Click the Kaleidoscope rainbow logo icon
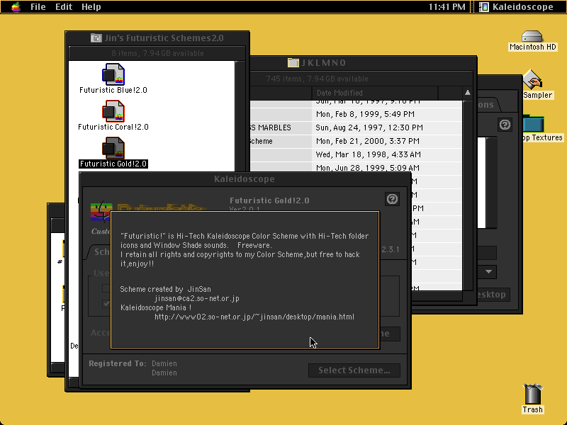Screen dimensions: 567x425 tap(101, 212)
